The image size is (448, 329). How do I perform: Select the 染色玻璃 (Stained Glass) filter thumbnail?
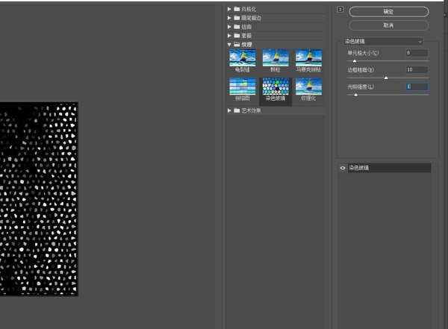[275, 88]
